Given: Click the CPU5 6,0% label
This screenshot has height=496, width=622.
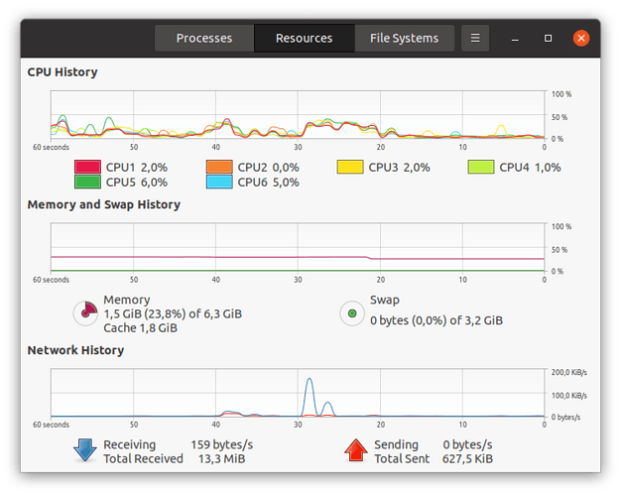Looking at the screenshot, I should pyautogui.click(x=137, y=183).
